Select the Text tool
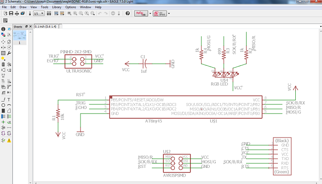 point(9,100)
